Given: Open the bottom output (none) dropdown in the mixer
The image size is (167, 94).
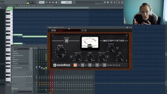Looking at the screenshot, I should pyautogui.click(x=23, y=92).
